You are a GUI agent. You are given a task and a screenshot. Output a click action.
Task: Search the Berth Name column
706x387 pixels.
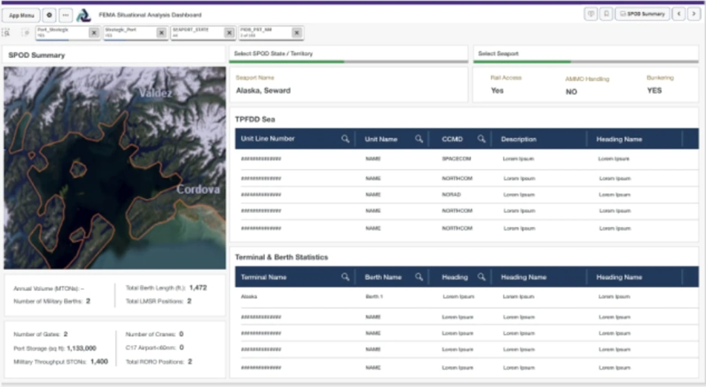[419, 277]
